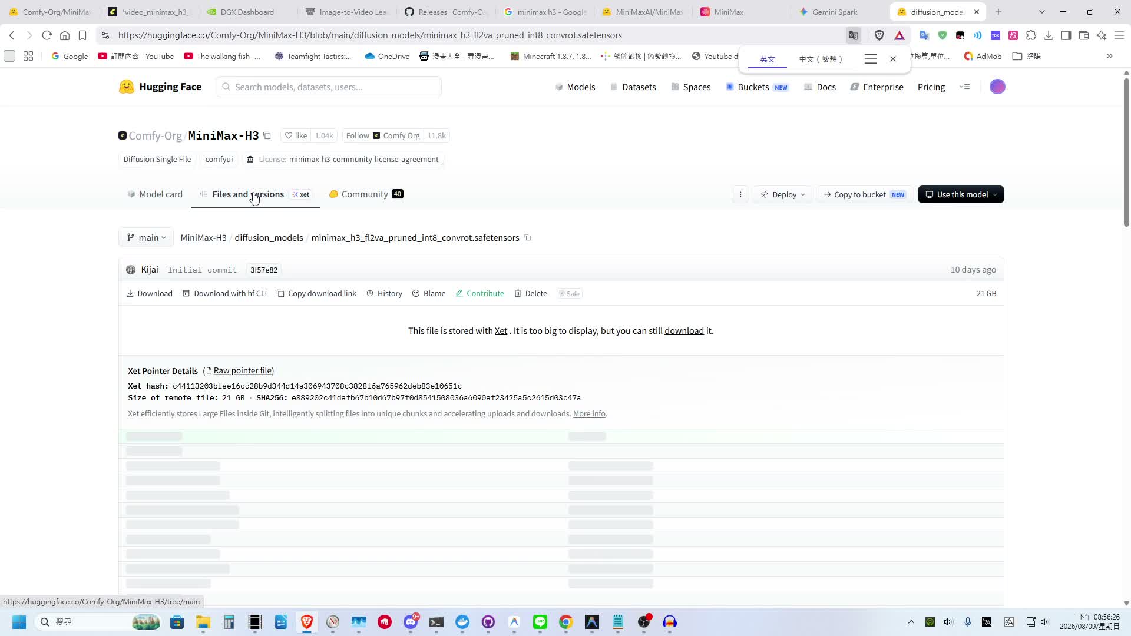Go to browser home page
This screenshot has height=636, width=1131.
[x=65, y=35]
